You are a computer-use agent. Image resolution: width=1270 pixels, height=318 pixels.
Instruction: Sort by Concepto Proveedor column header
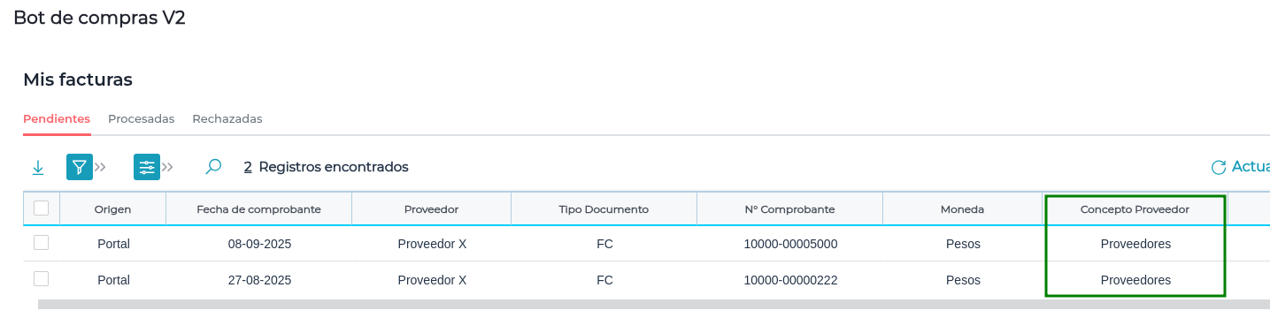pyautogui.click(x=1135, y=209)
